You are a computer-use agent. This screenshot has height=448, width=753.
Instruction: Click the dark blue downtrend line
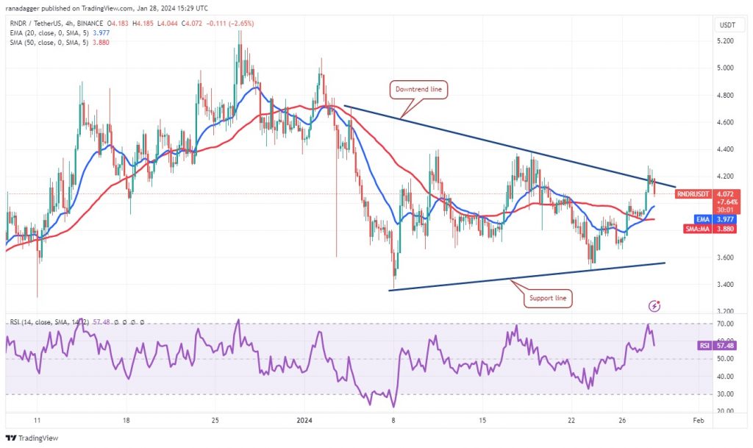pos(509,146)
